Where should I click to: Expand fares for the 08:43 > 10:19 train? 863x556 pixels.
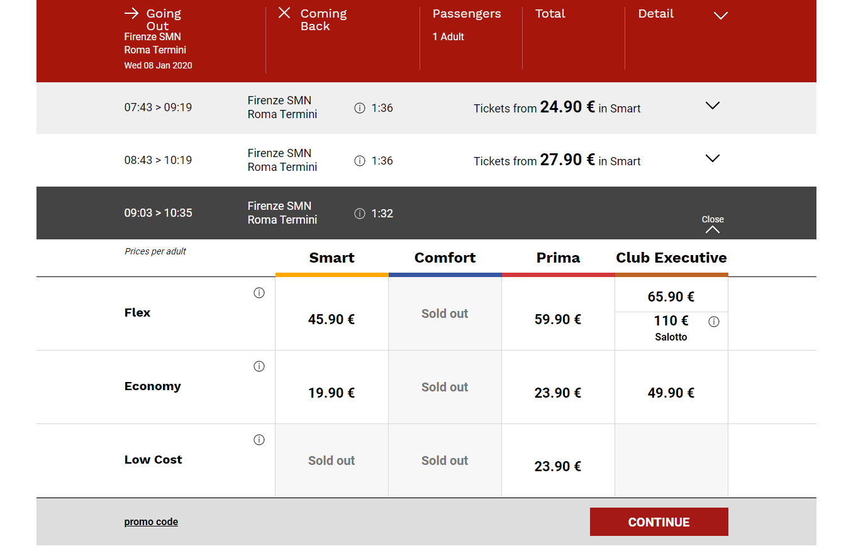click(713, 158)
